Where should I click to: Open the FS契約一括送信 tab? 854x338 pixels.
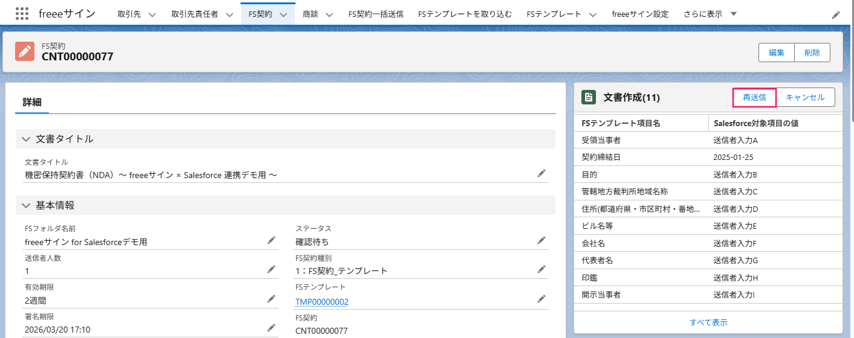click(x=376, y=14)
